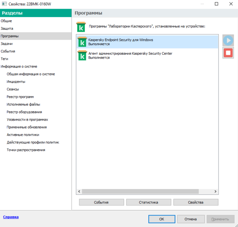Open Точки распространения subsection

(26, 150)
